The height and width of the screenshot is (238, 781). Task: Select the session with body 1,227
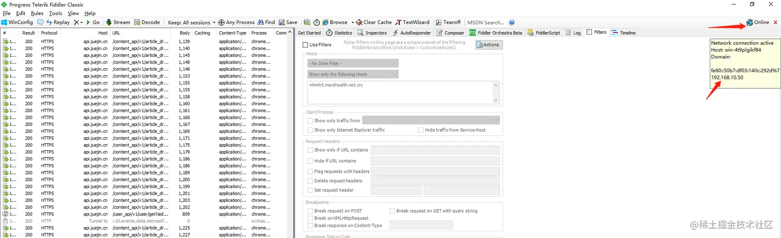144,235
